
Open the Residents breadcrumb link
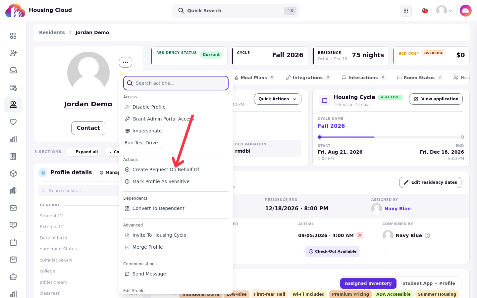52,32
